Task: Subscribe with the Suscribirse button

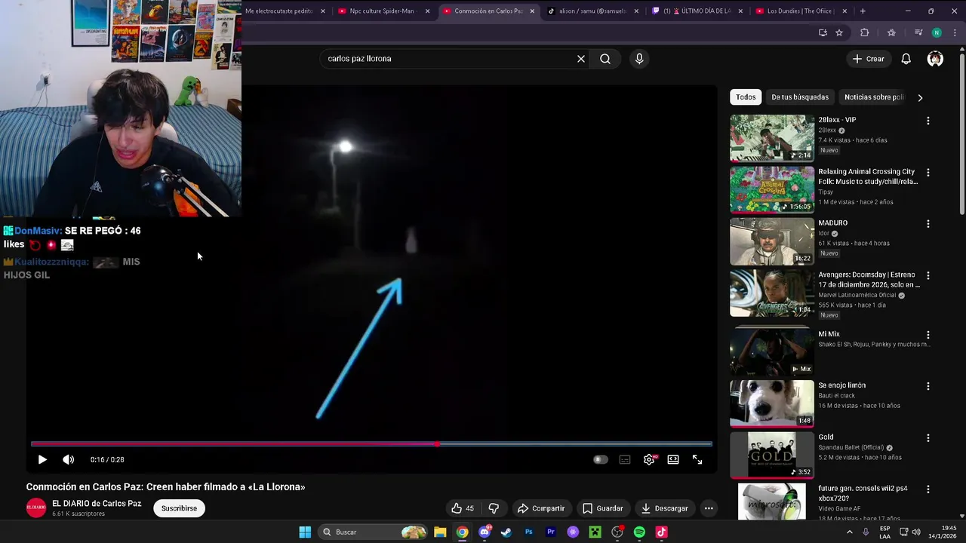Action: (179, 508)
